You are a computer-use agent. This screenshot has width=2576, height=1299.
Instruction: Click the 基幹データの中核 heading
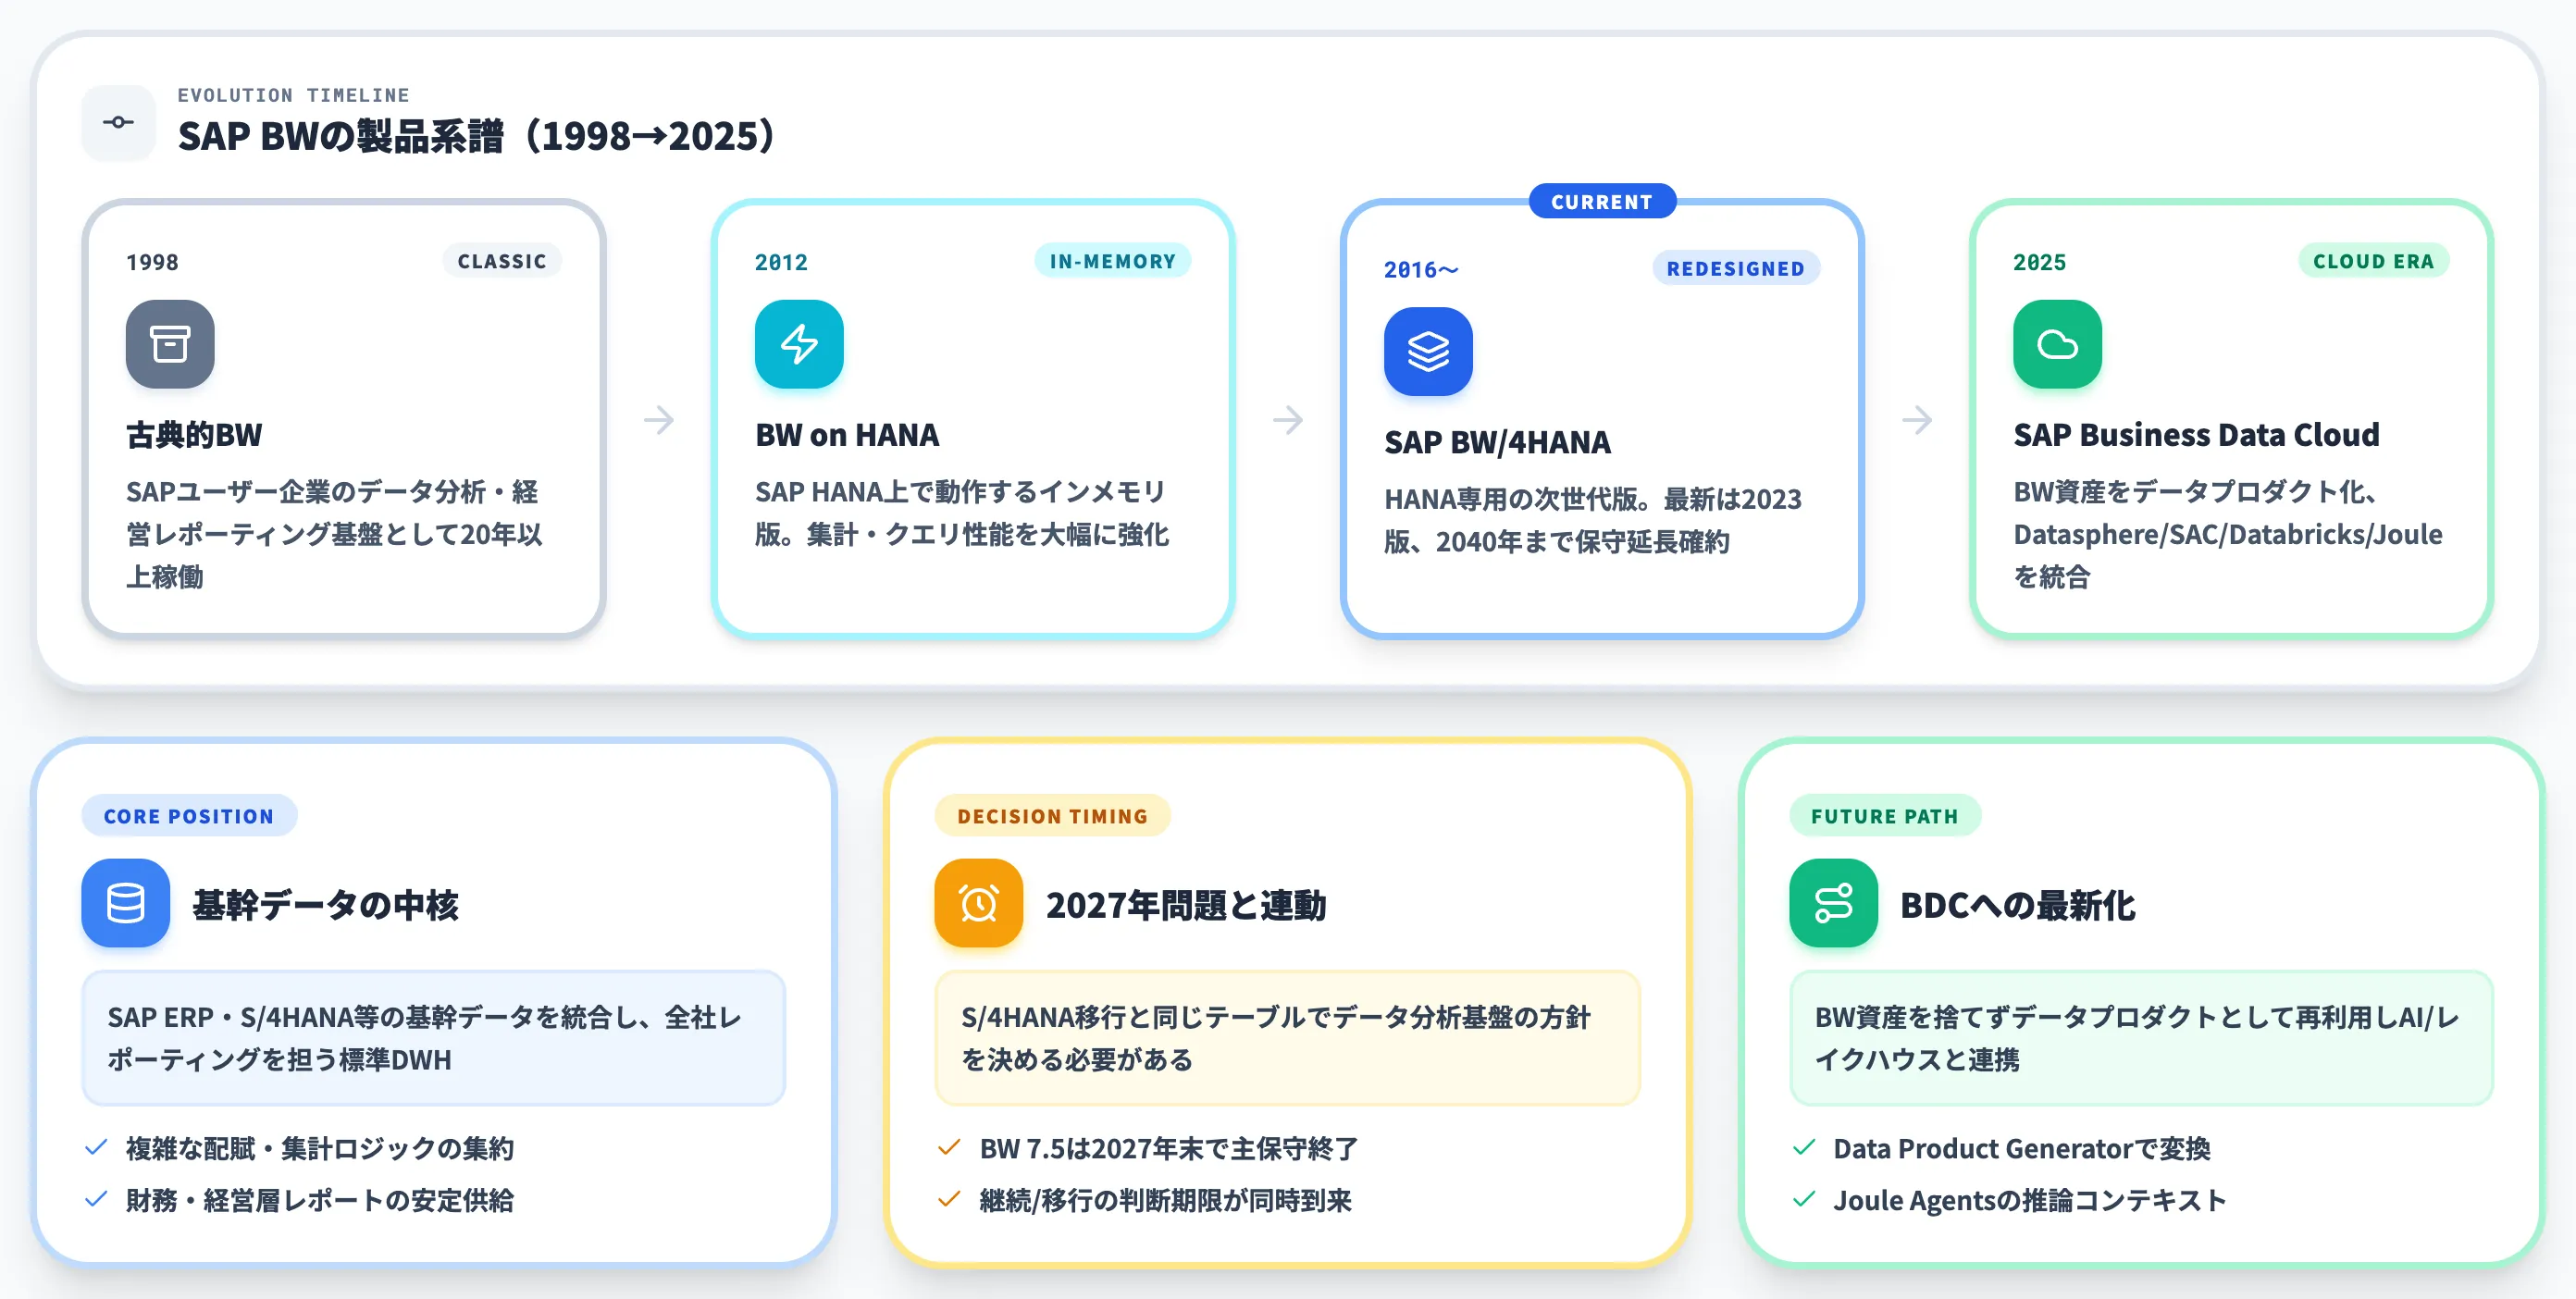click(325, 905)
